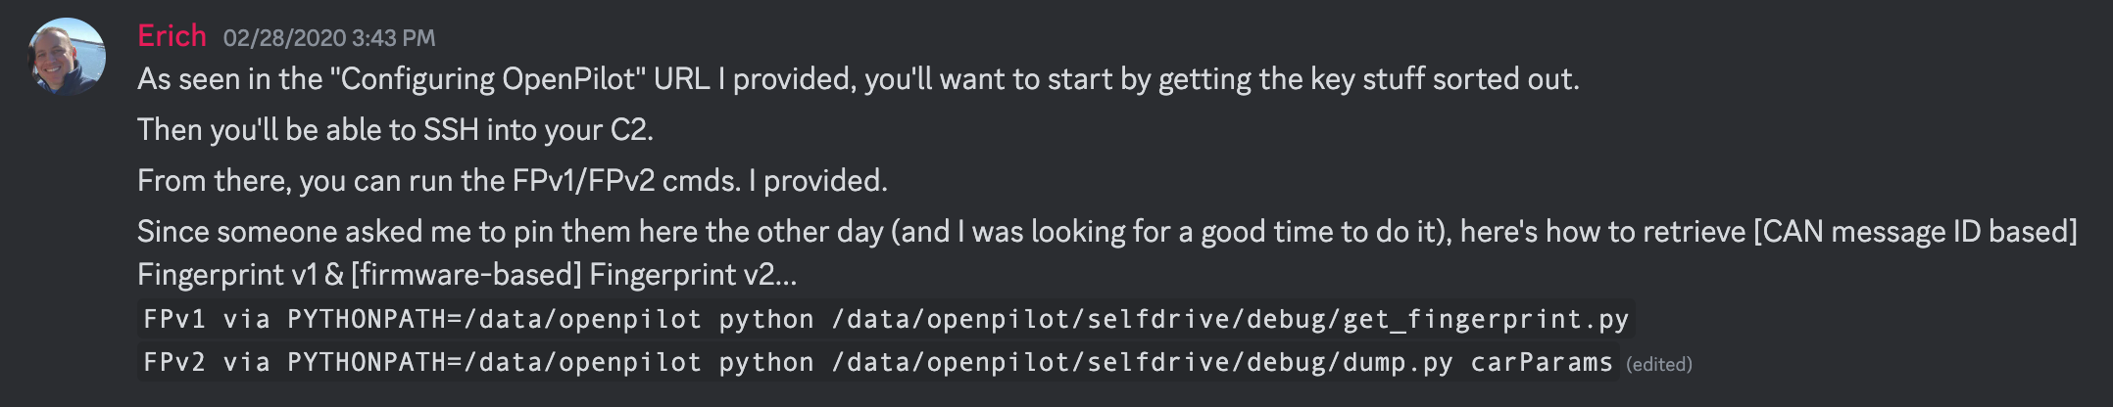The height and width of the screenshot is (407, 2113).
Task: Click "[CAN message ID based]" text
Action: [x=1915, y=232]
